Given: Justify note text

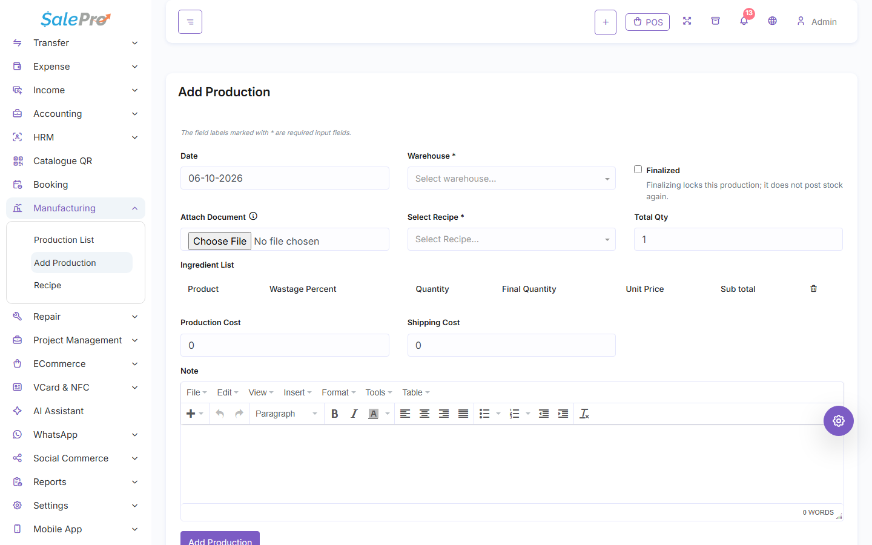Looking at the screenshot, I should (x=463, y=414).
